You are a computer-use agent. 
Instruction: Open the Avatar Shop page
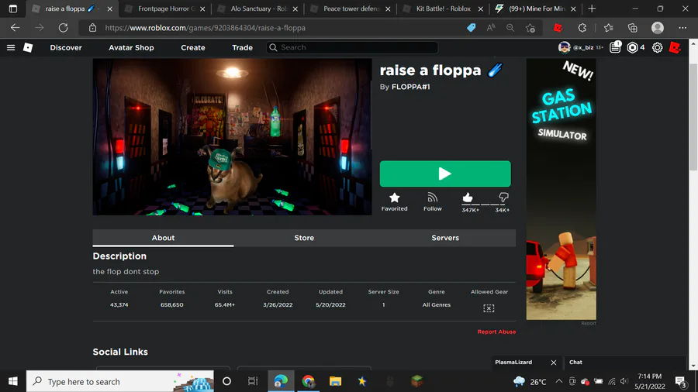coord(131,47)
